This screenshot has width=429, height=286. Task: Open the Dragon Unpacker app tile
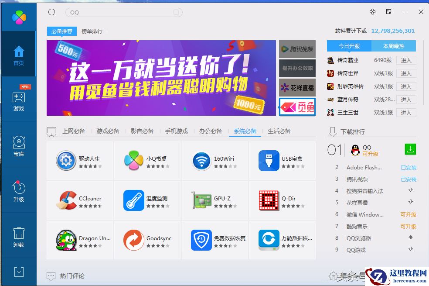(x=80, y=240)
